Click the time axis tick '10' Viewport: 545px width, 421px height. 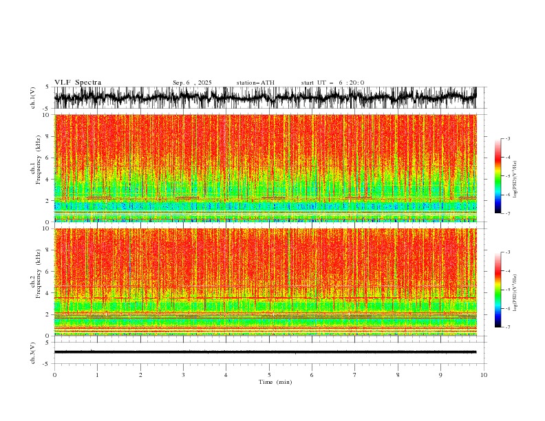[484, 375]
